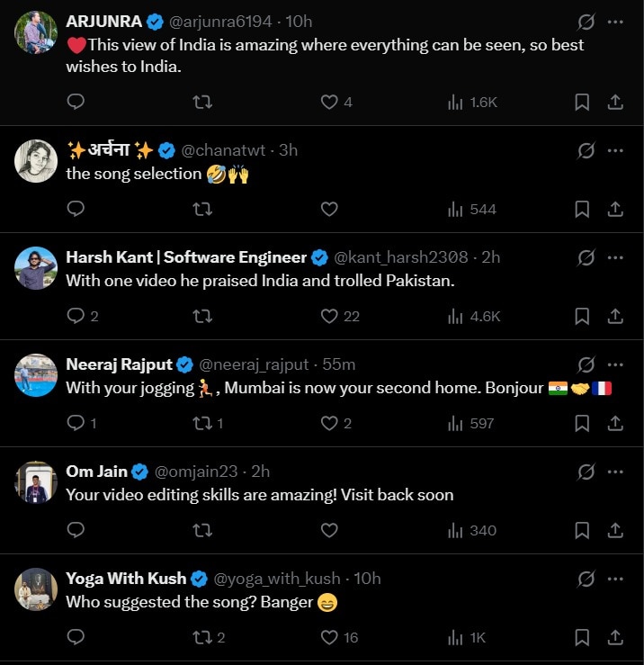Reply to Harsh Kant's tweet
Viewport: 644px width, 665px height.
coord(76,316)
